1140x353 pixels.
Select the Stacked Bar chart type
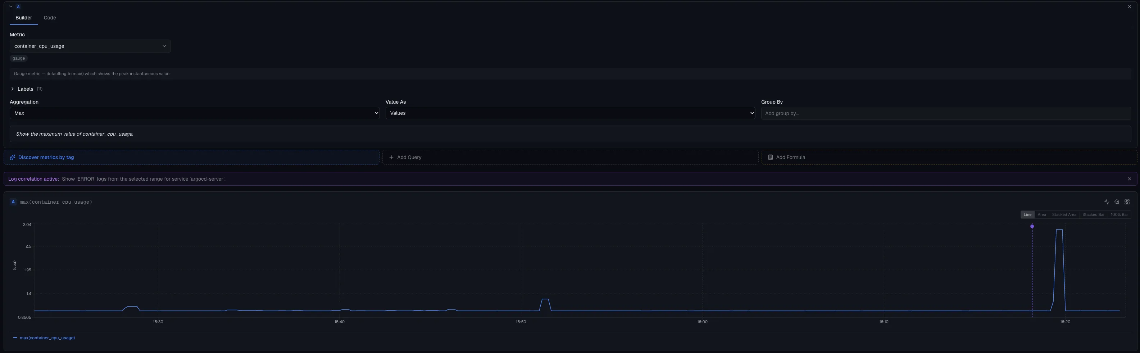[1093, 215]
